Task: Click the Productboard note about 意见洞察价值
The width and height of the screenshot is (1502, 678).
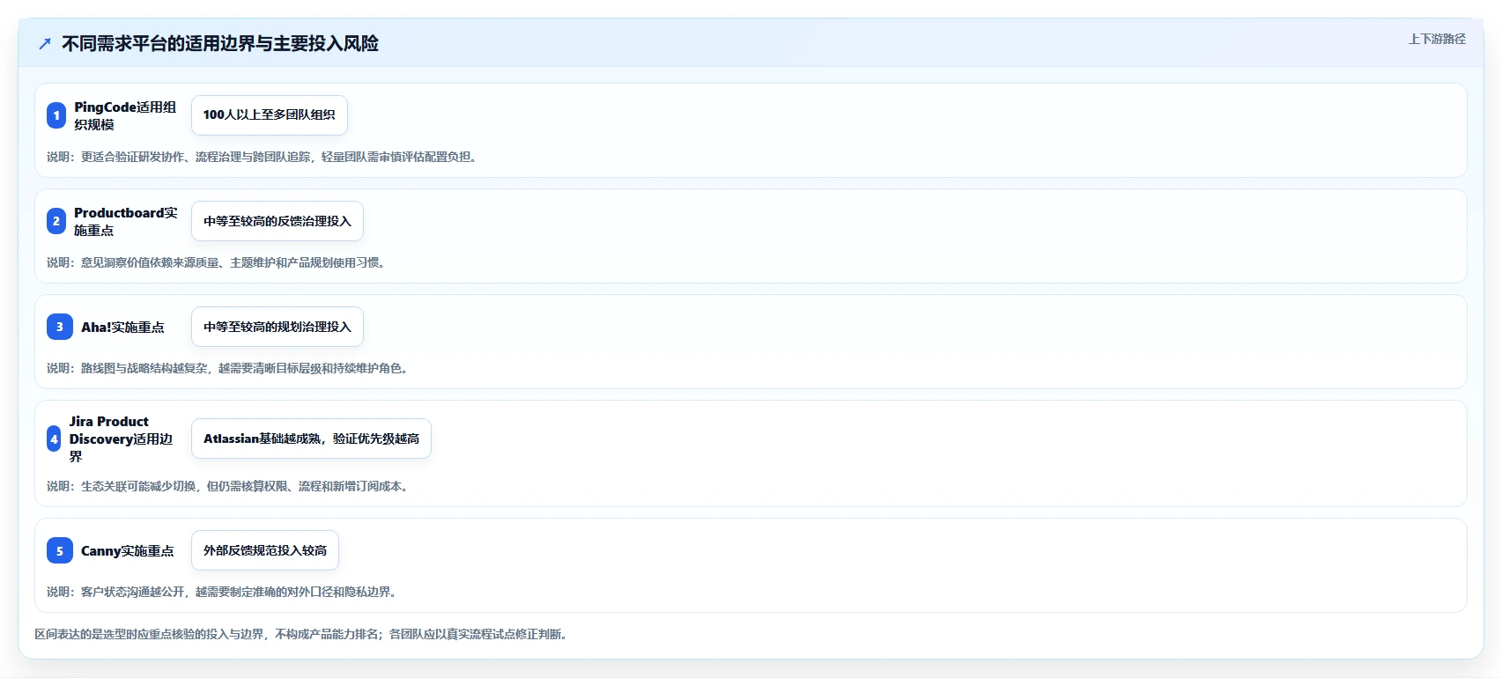Action: click(x=218, y=262)
